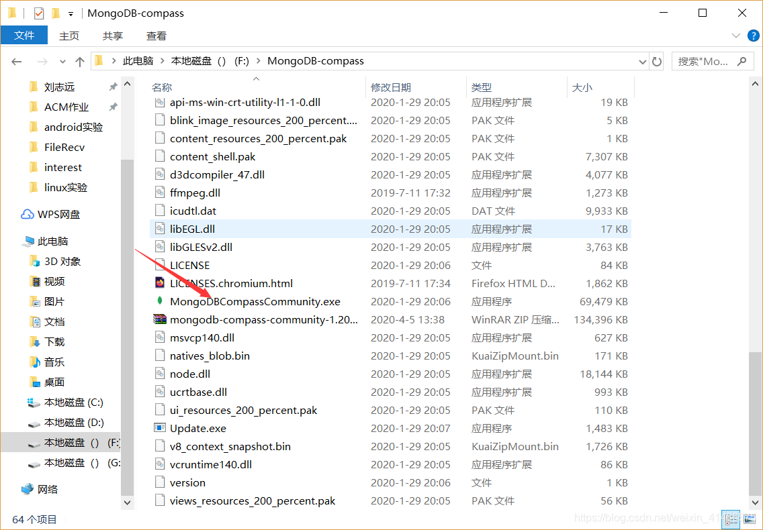Click the 此电脑 breadcrumb segment

(138, 61)
